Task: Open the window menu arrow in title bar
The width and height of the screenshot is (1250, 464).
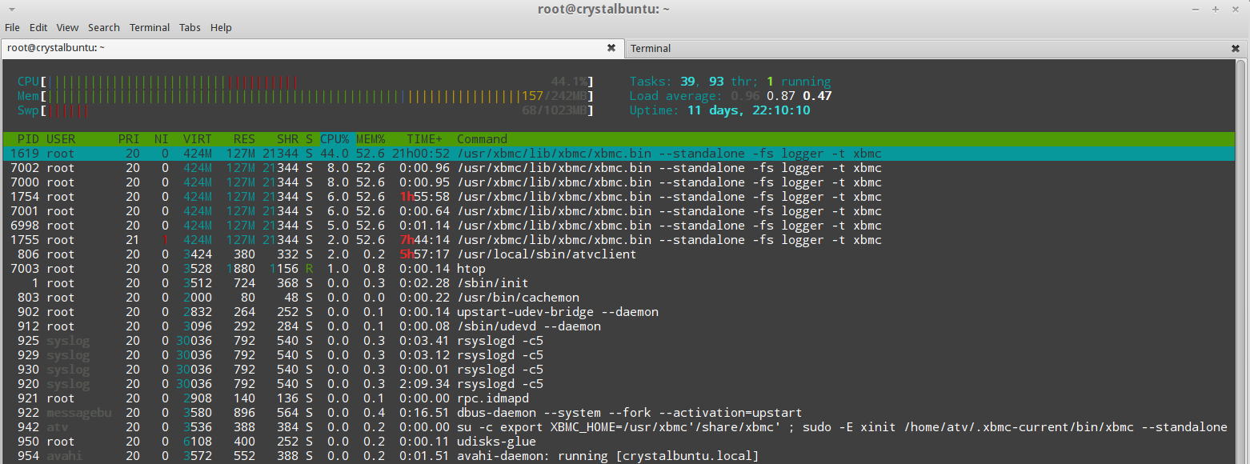Action: [x=11, y=9]
